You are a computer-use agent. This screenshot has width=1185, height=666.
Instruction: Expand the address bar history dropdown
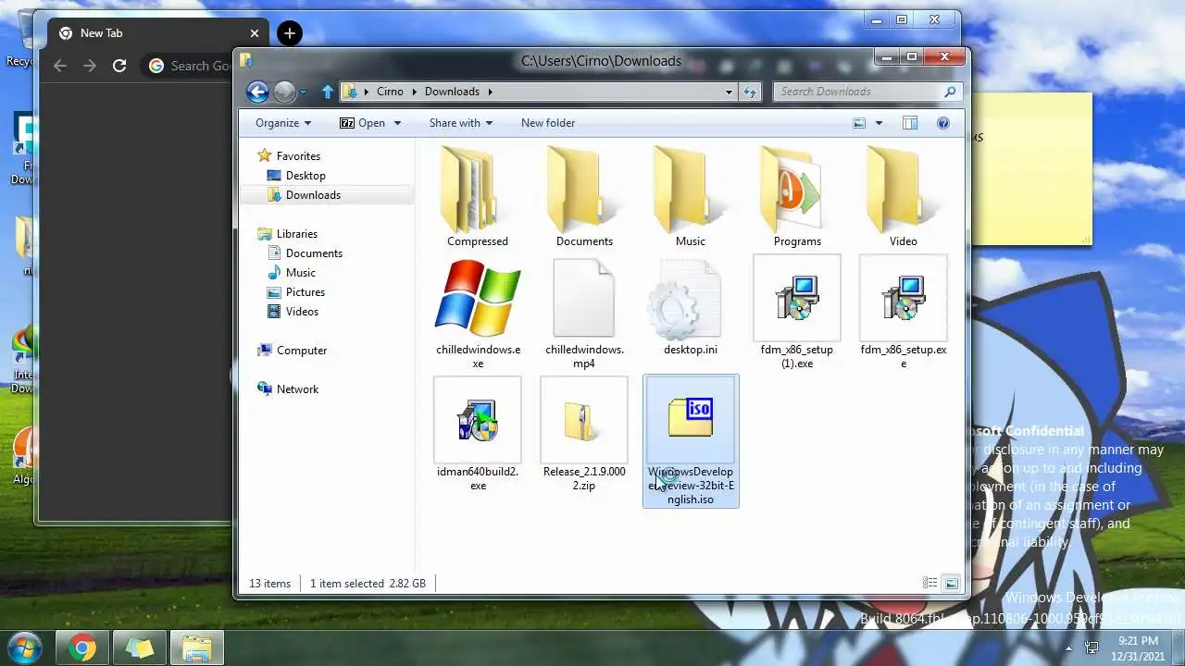(729, 92)
